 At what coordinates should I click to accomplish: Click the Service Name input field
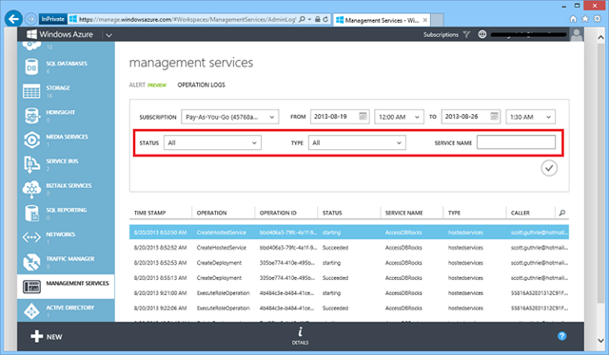[516, 142]
